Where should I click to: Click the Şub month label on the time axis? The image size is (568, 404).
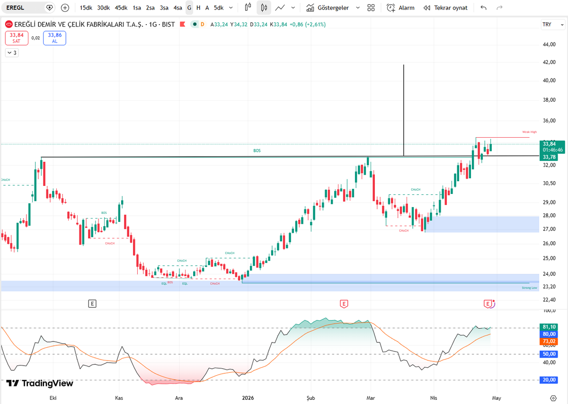point(311,398)
